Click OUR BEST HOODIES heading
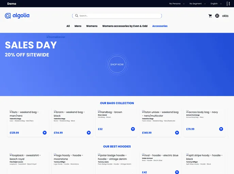The image size is (234, 174). pyautogui.click(x=117, y=146)
